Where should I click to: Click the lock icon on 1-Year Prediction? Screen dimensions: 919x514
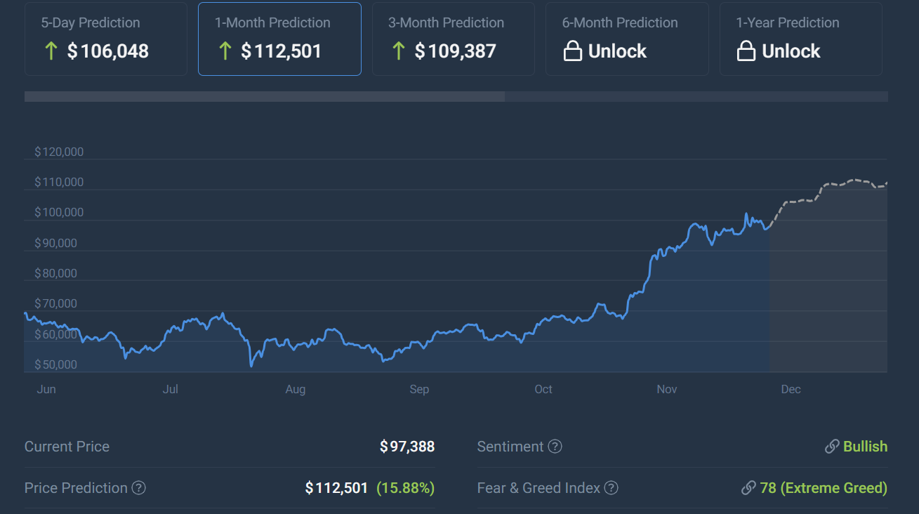[x=746, y=51]
